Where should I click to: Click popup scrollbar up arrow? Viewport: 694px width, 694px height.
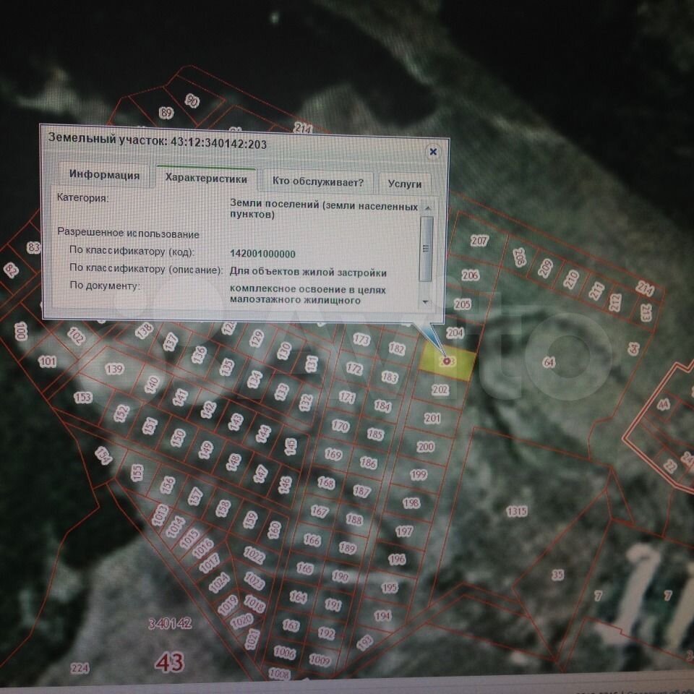(x=427, y=208)
